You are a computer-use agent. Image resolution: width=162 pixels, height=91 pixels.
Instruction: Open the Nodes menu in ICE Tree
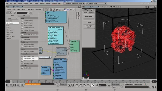coord(24,9)
